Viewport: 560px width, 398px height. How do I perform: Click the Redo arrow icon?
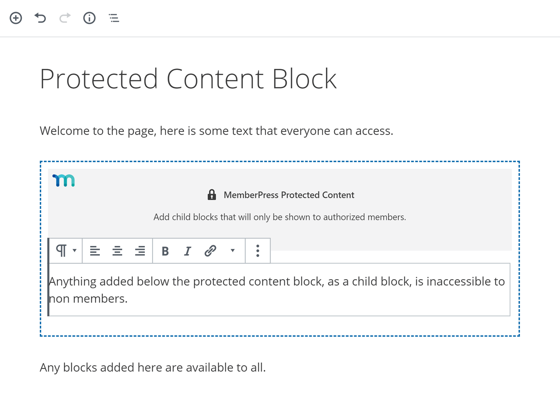point(65,18)
